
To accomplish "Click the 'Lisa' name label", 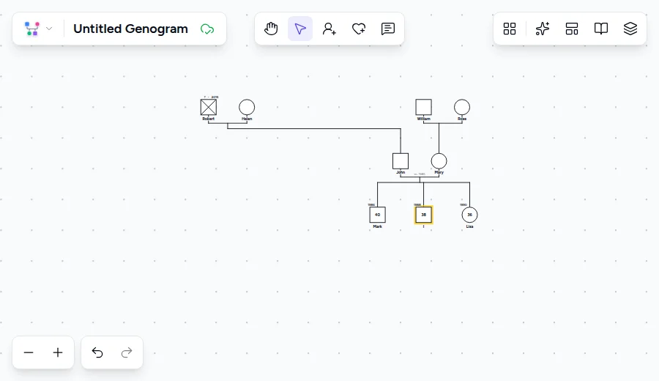I will pos(469,226).
